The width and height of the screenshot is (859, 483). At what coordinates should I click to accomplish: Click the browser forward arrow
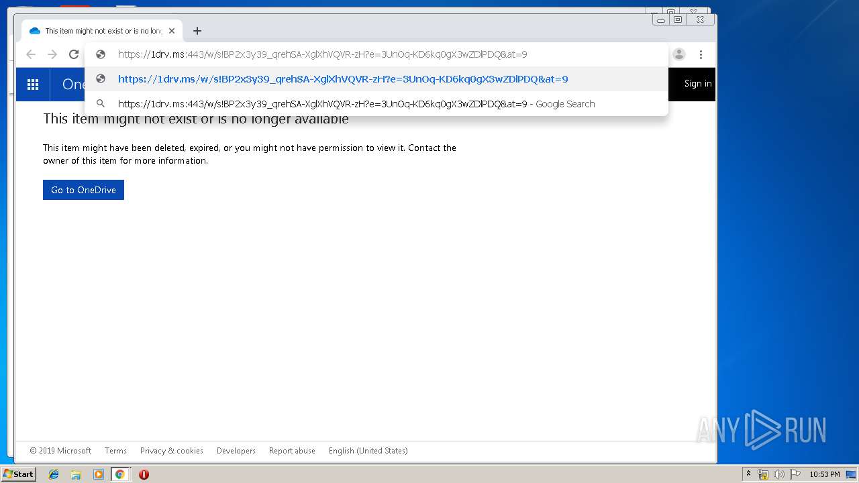tap(52, 54)
